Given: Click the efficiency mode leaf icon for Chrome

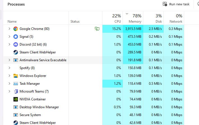Looking at the screenshot, I should (x=97, y=29).
